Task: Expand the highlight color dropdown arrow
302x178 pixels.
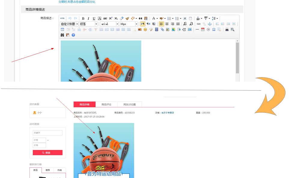Action: click(x=165, y=19)
